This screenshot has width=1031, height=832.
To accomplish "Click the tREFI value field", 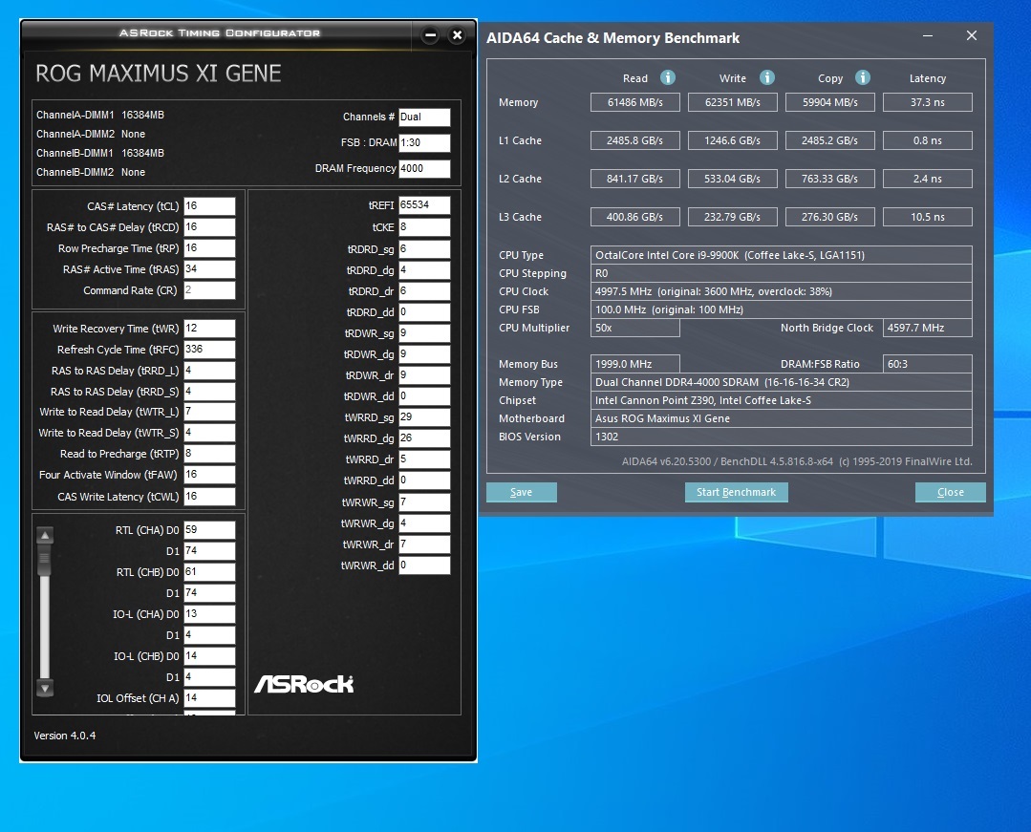I will (425, 205).
